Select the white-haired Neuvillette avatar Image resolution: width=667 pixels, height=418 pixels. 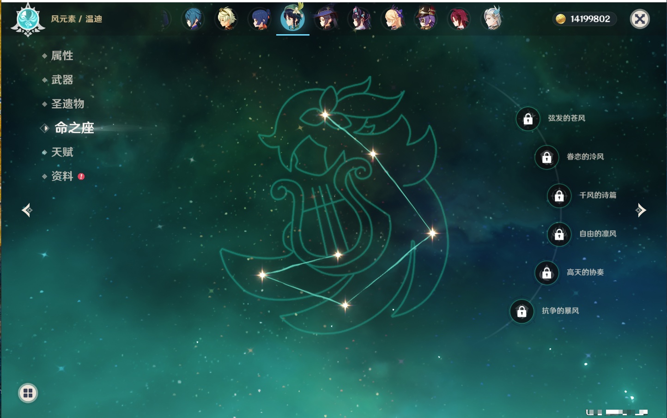tap(492, 19)
